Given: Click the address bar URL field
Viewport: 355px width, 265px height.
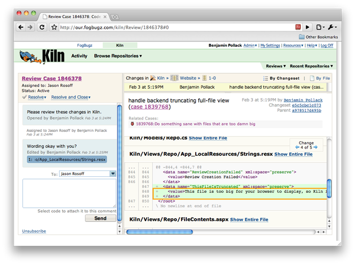Looking at the screenshot, I should [176, 27].
